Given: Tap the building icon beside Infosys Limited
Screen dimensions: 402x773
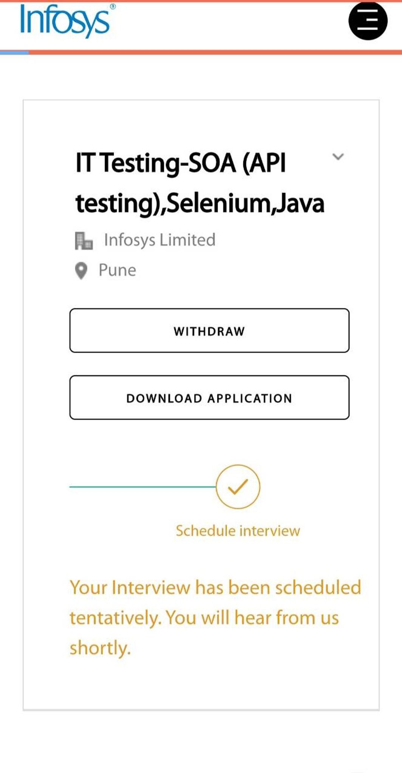Looking at the screenshot, I should coord(84,239).
